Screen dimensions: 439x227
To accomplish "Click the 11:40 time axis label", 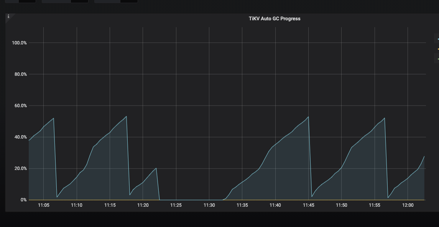I will (x=275, y=205).
